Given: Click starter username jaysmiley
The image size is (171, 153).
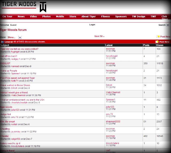Looking at the screenshot, I should (16, 132).
